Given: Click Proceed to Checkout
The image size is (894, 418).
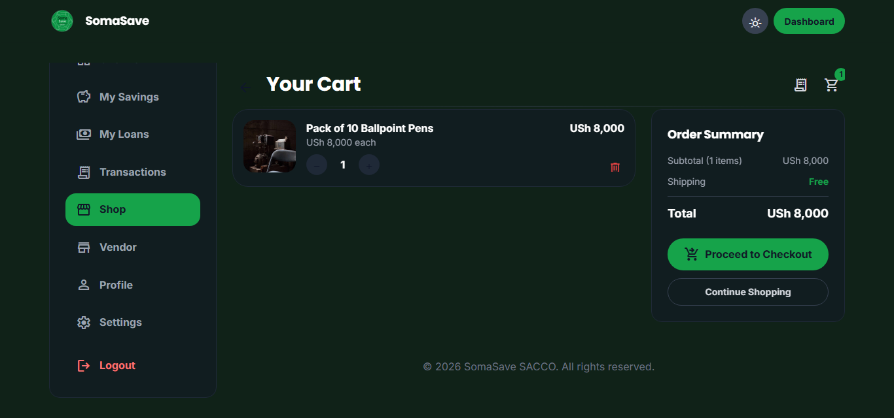Looking at the screenshot, I should [x=747, y=254].
